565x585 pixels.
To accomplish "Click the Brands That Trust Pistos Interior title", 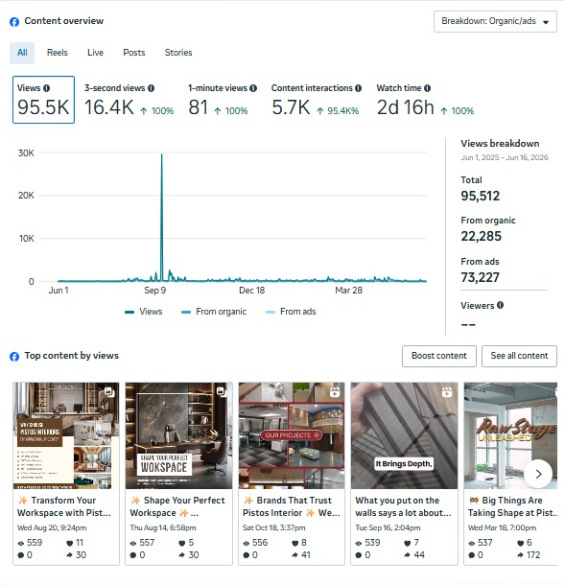I will 291,506.
